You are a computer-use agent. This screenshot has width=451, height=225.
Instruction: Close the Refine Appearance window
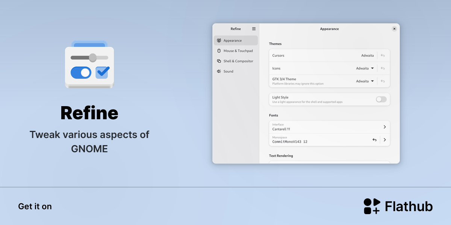(x=394, y=29)
